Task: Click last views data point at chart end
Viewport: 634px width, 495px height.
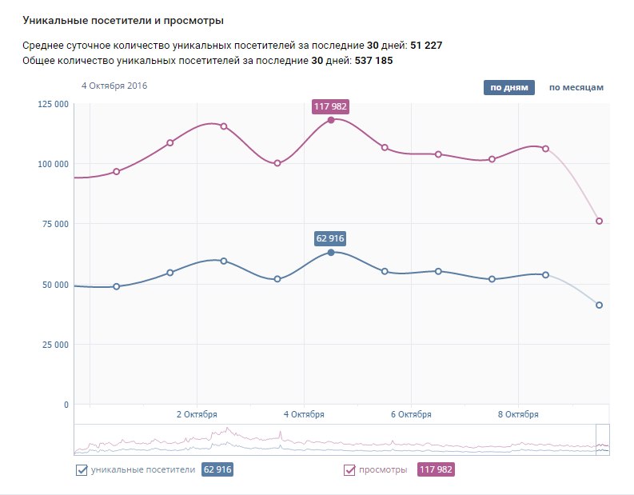Action: (x=599, y=221)
